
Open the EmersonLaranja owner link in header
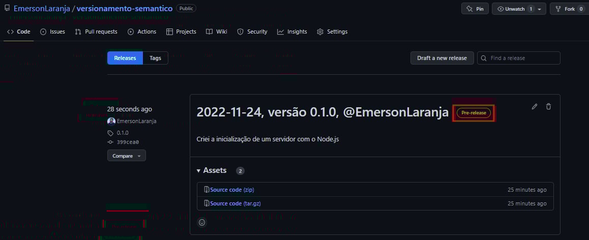(42, 9)
